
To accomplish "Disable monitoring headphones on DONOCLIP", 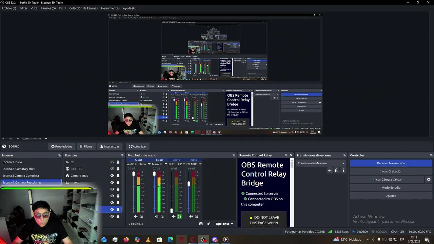I will click(179, 217).
